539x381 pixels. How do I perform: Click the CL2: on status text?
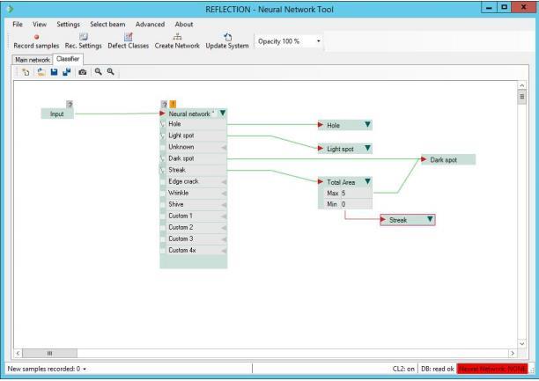(x=403, y=369)
